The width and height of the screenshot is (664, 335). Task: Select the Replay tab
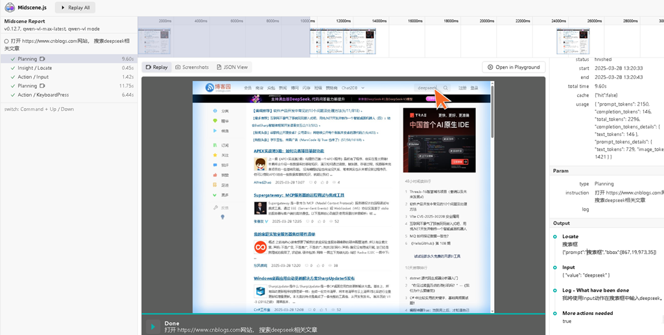click(x=157, y=67)
